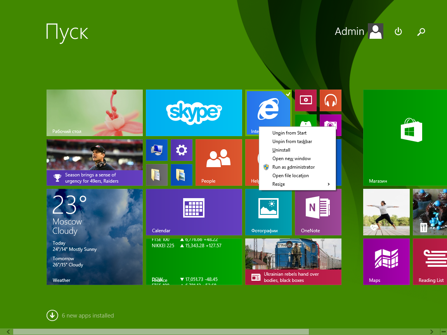Open the Skype tile

pos(194,113)
